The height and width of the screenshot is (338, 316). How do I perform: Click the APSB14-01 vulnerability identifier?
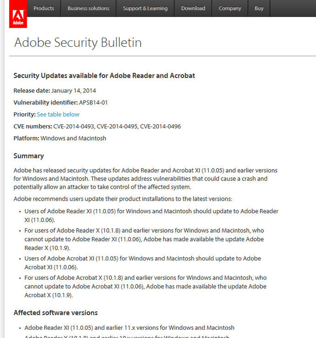(x=93, y=103)
